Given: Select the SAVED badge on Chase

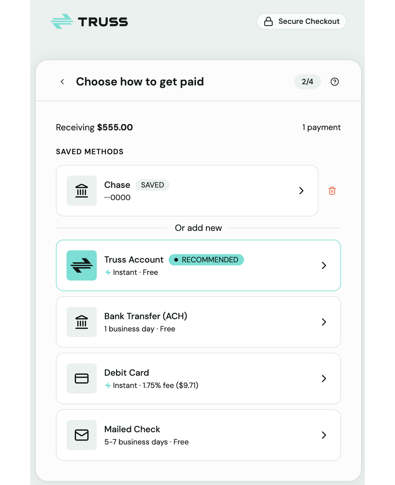Looking at the screenshot, I should pos(152,185).
